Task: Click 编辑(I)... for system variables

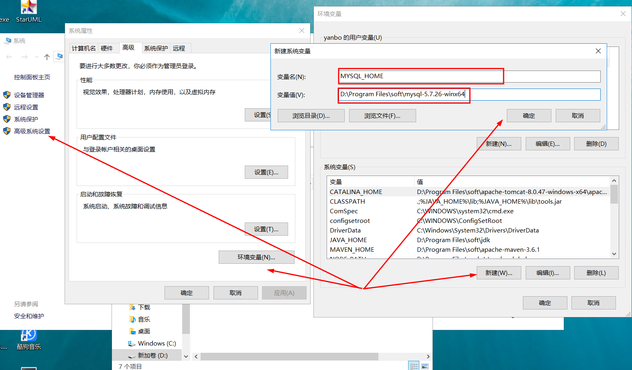Action: click(548, 273)
